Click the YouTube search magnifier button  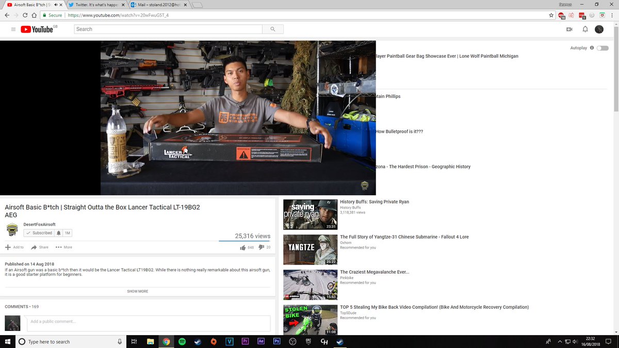click(272, 29)
